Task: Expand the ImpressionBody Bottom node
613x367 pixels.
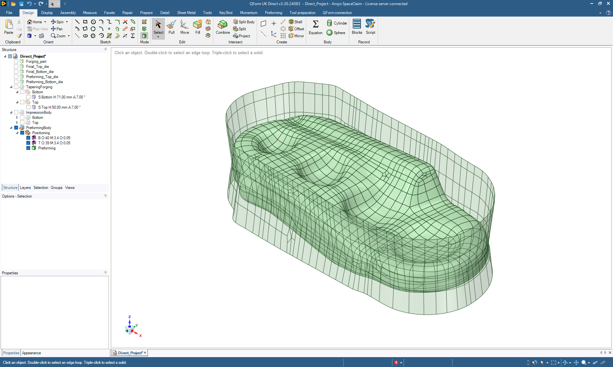Action: click(x=17, y=118)
